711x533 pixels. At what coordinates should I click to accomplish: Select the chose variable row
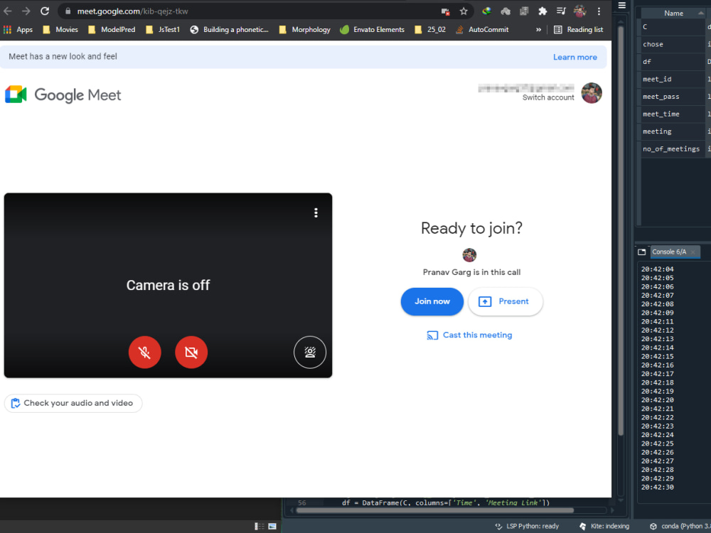point(673,44)
